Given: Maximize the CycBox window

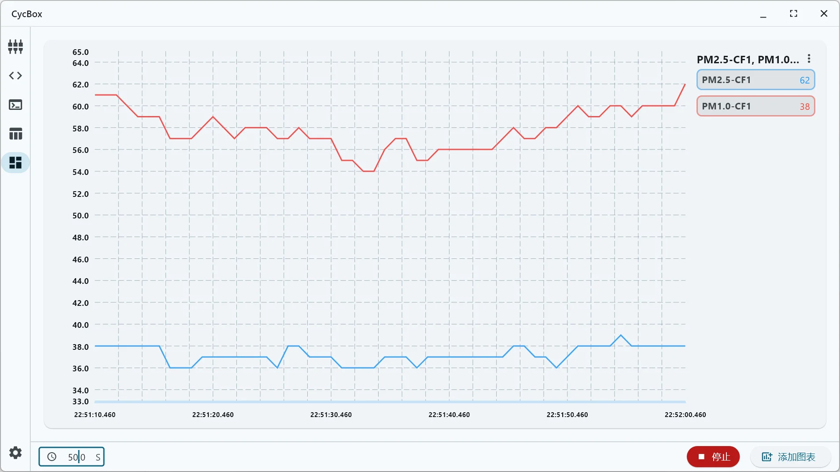Looking at the screenshot, I should 793,14.
